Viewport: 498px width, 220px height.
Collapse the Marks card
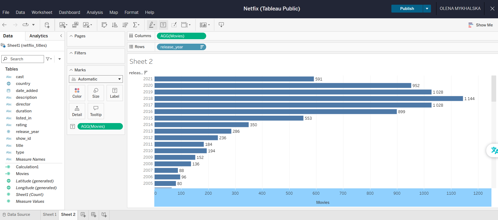point(71,70)
